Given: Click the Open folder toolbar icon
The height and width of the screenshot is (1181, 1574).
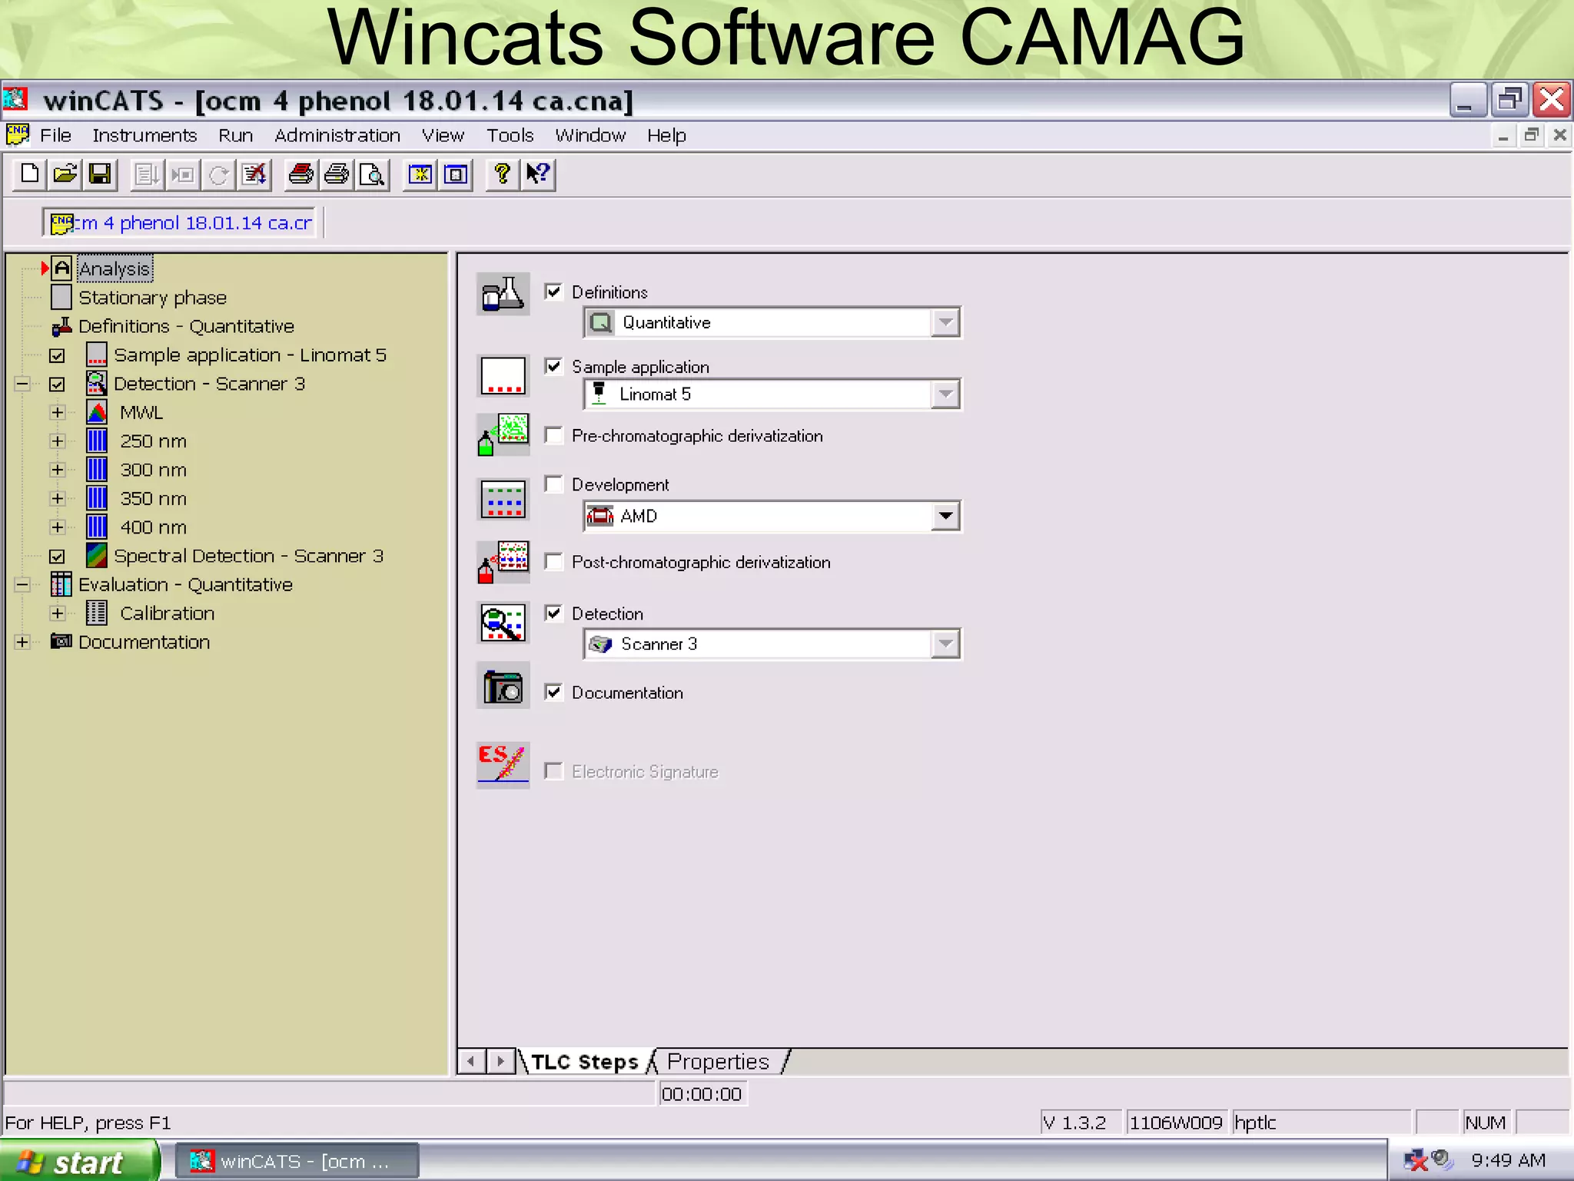Looking at the screenshot, I should click(65, 175).
